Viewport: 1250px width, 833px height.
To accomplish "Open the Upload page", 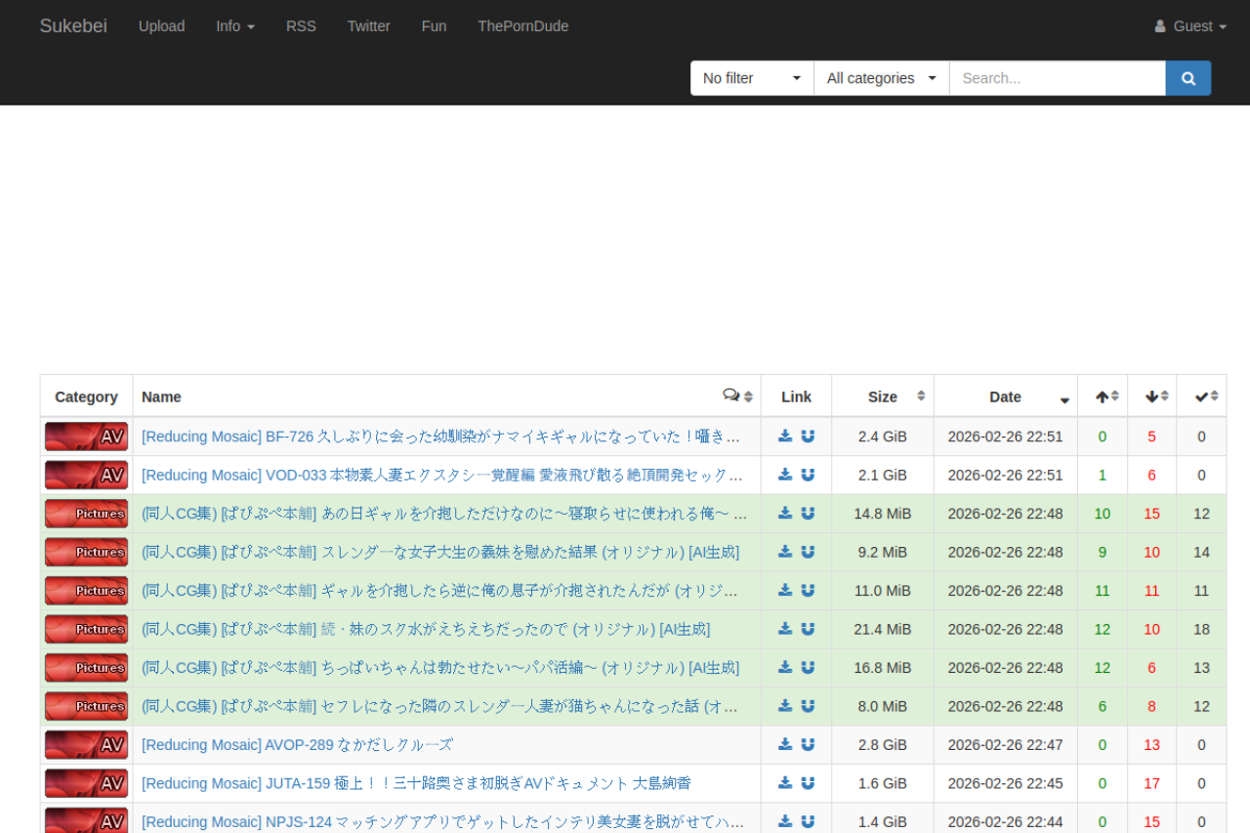I will click(161, 26).
